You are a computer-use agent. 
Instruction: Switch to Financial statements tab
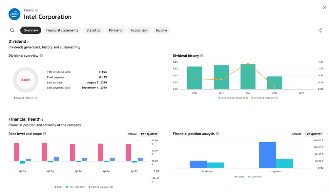click(62, 30)
